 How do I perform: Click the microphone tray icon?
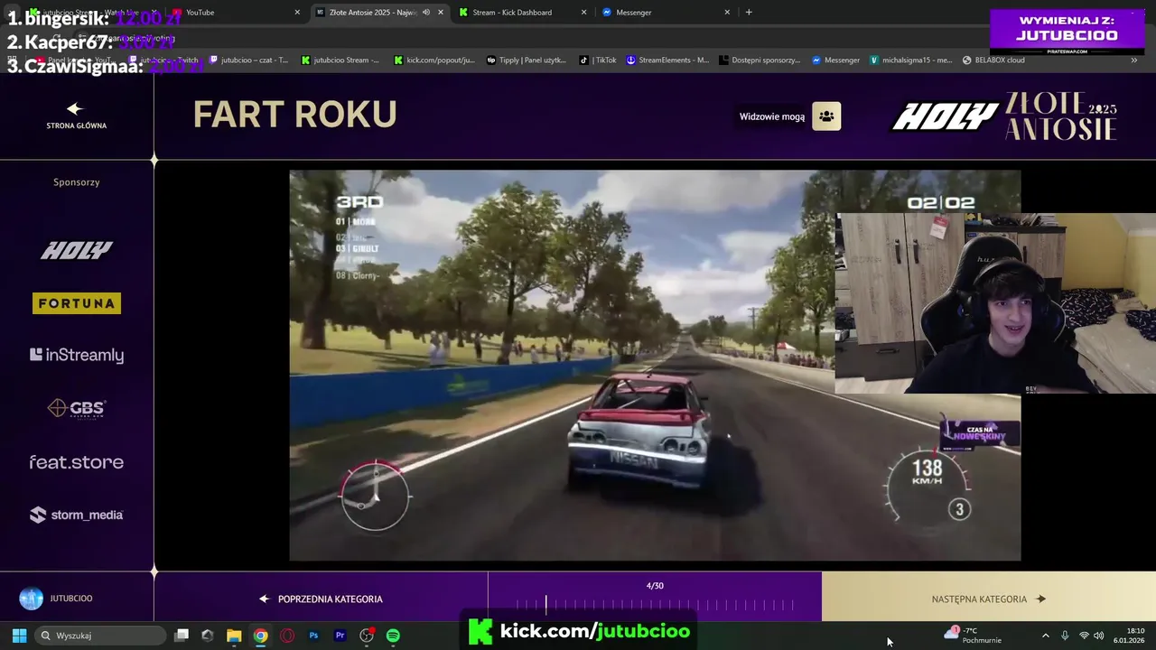[x=1065, y=636]
